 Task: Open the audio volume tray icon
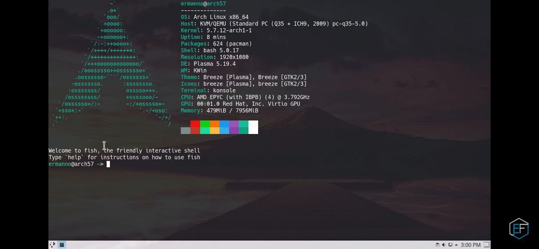point(444,245)
